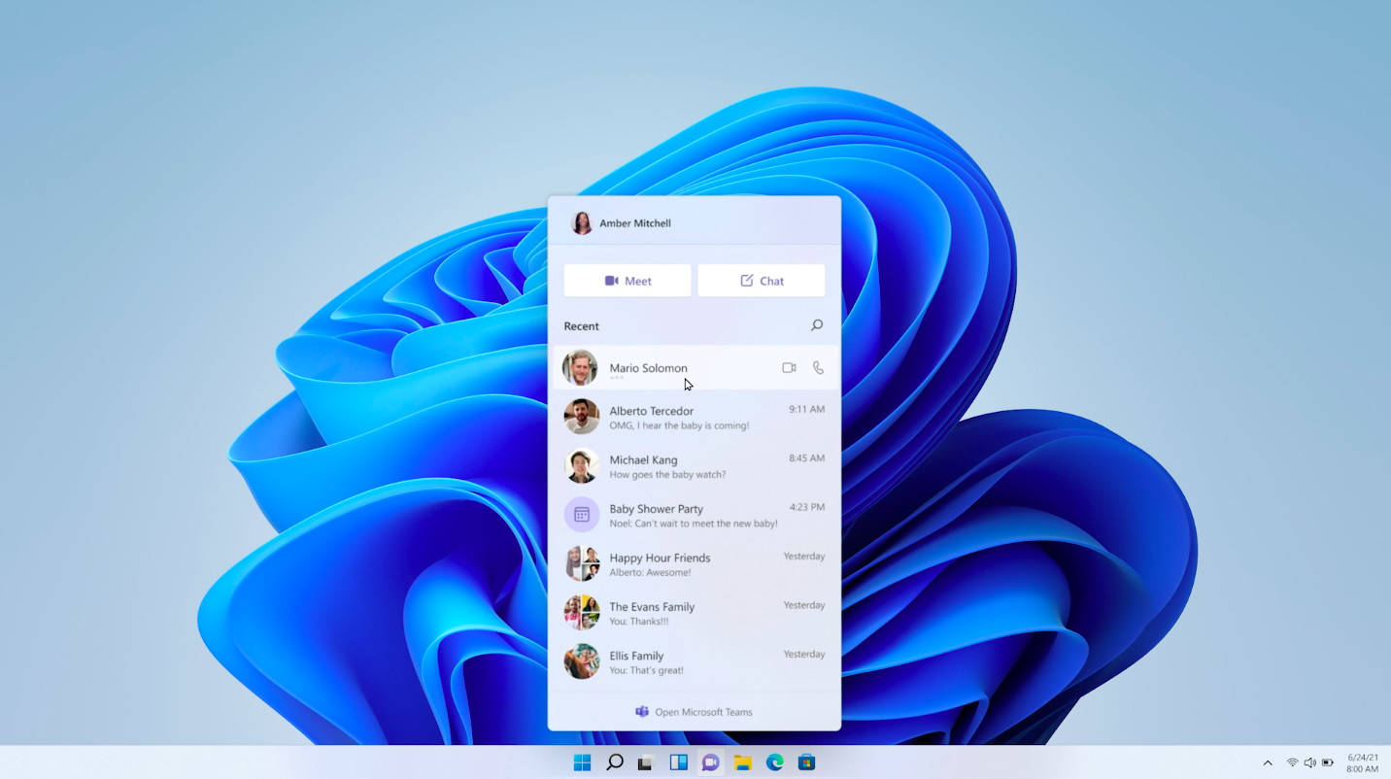Open Michael Kang chat
Viewport: 1391px width, 779px height.
tap(694, 466)
